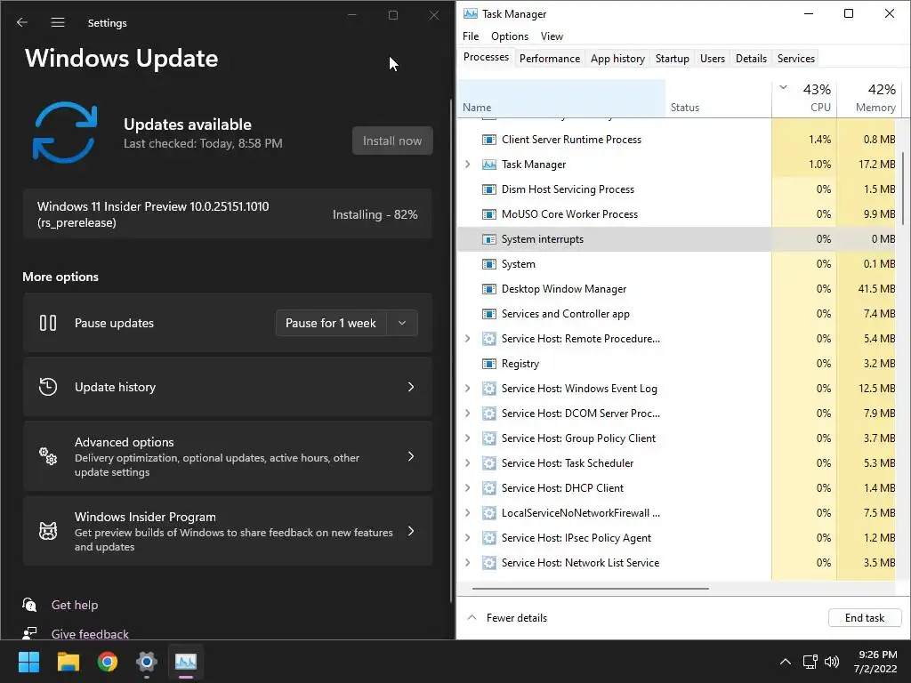Click the back arrow in Settings
The height and width of the screenshot is (683, 911).
pyautogui.click(x=22, y=22)
